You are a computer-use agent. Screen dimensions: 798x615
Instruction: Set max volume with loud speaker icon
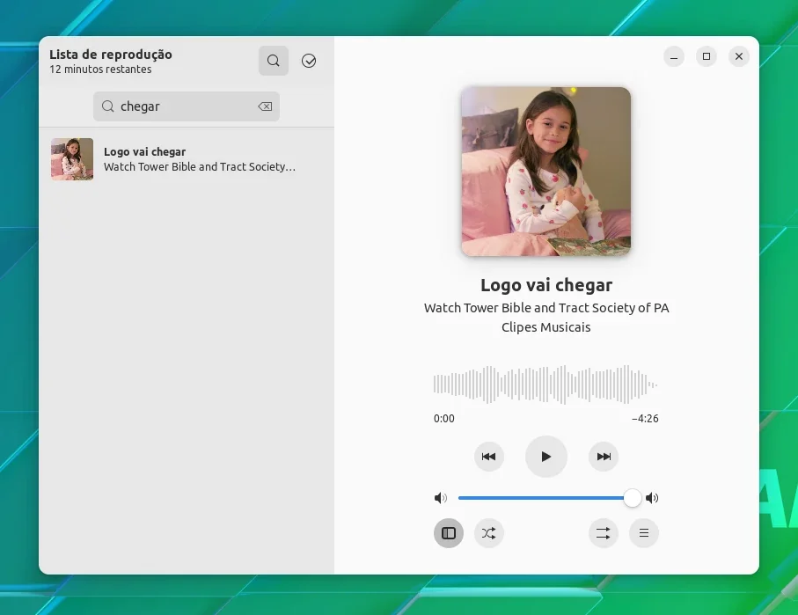(x=652, y=498)
